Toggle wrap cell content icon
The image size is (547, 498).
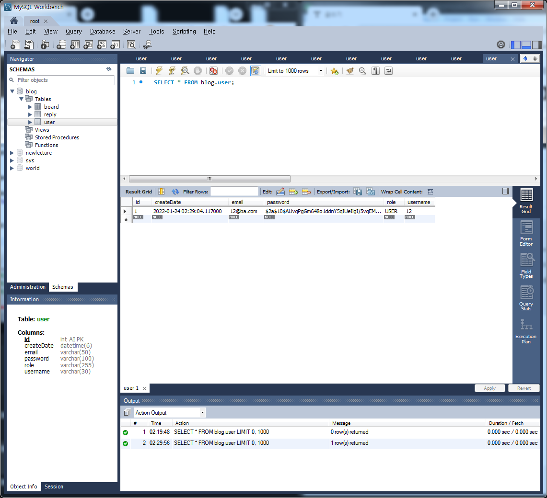430,192
